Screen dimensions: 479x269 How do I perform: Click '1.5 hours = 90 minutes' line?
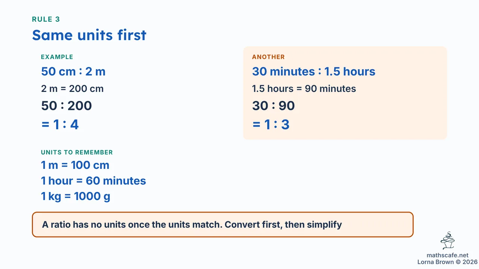pos(304,89)
